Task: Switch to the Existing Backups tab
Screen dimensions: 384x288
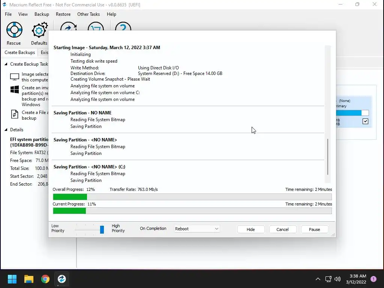Action: (43, 52)
